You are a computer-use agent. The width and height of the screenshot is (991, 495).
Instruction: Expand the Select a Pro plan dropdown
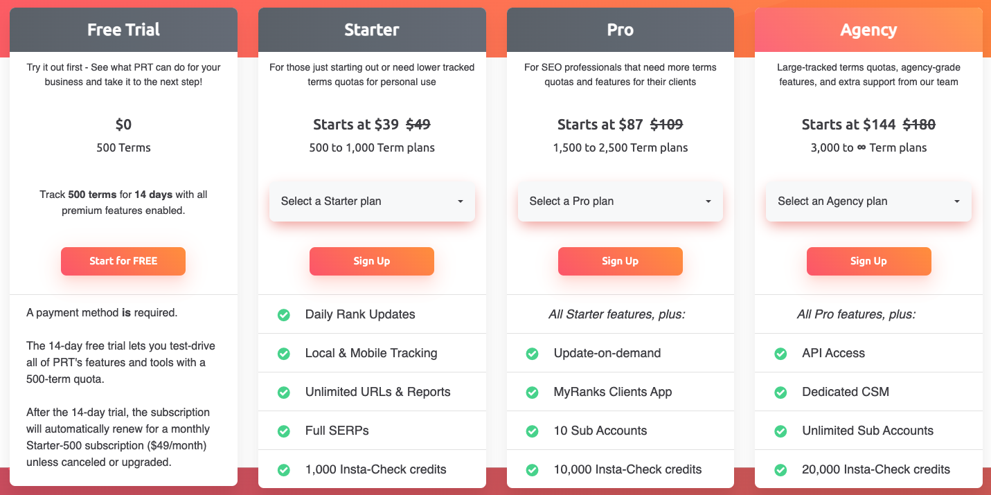point(621,201)
